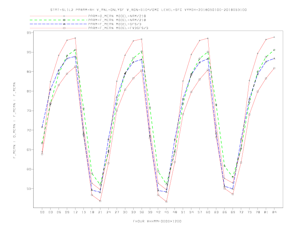Click the x-axis tick label 00
Viewport: 299px width, 231px height.
[x=42, y=212]
